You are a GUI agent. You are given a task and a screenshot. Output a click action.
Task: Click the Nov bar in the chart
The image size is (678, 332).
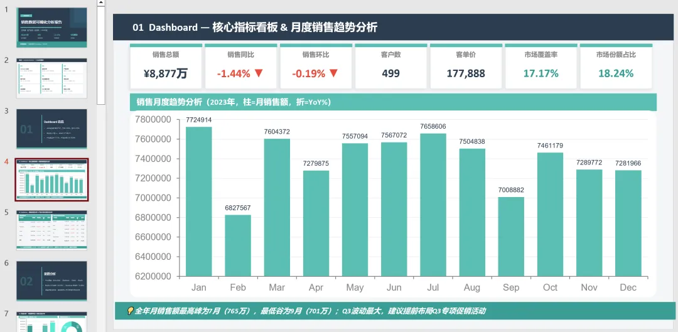pos(589,223)
